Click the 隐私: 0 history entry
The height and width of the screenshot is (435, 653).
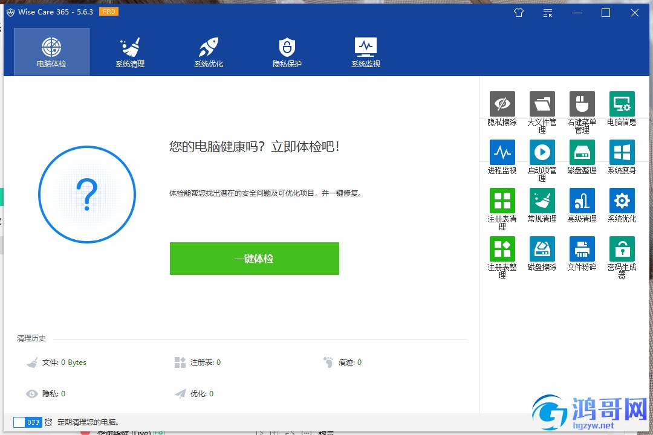click(x=54, y=394)
